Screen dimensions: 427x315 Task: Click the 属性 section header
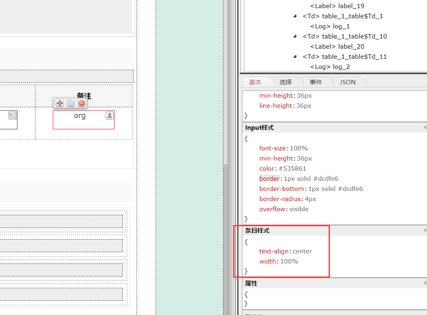coord(335,283)
